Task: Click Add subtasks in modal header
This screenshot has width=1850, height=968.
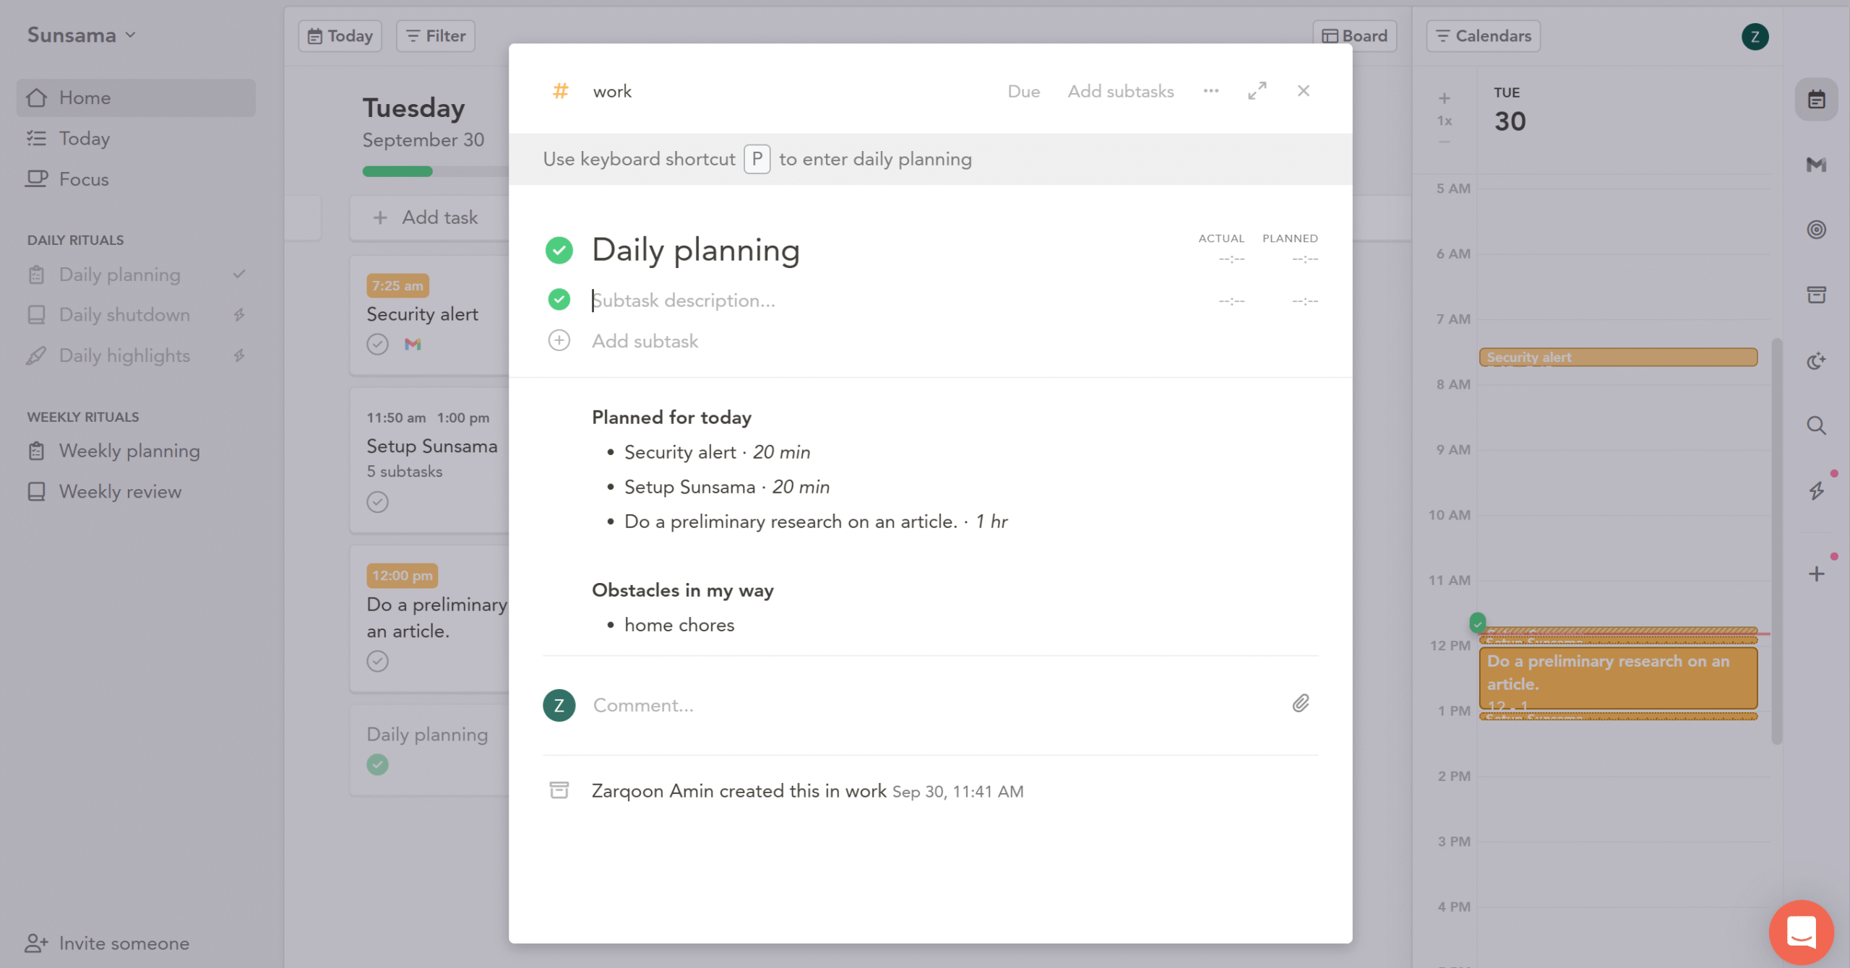Action: click(1121, 91)
